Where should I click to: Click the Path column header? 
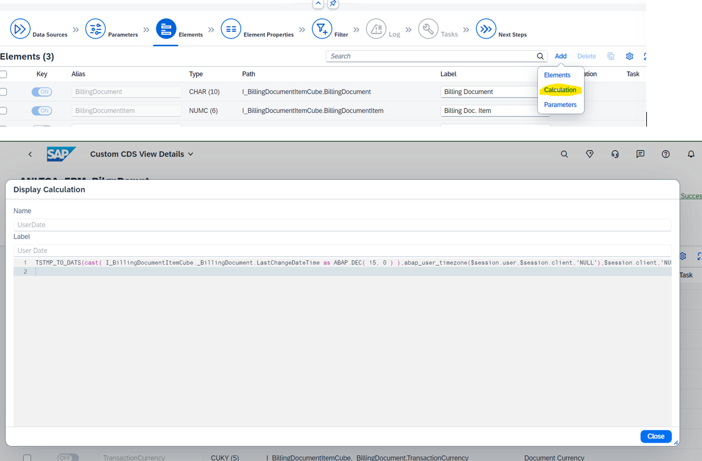[x=248, y=74]
